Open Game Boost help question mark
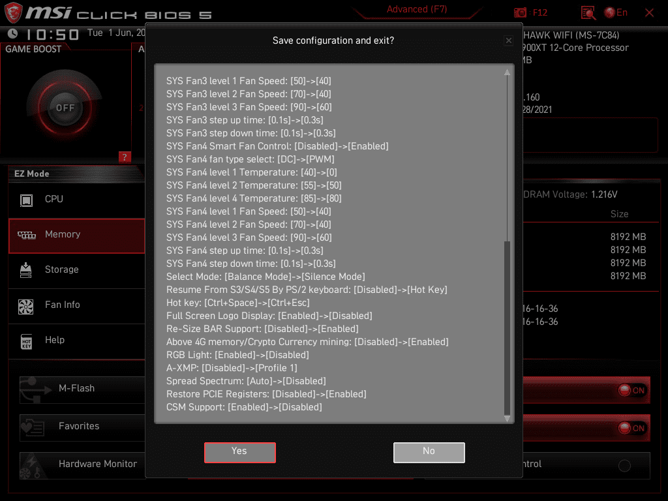The height and width of the screenshot is (501, 668). 125,157
